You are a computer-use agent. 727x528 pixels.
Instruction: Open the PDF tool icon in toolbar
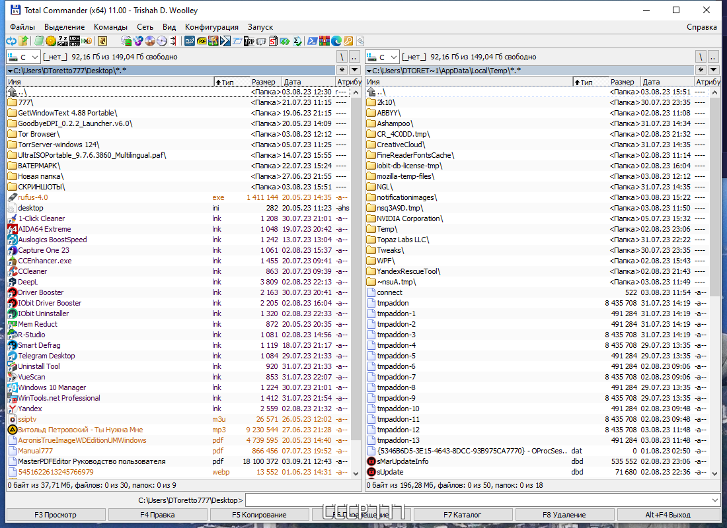point(202,41)
